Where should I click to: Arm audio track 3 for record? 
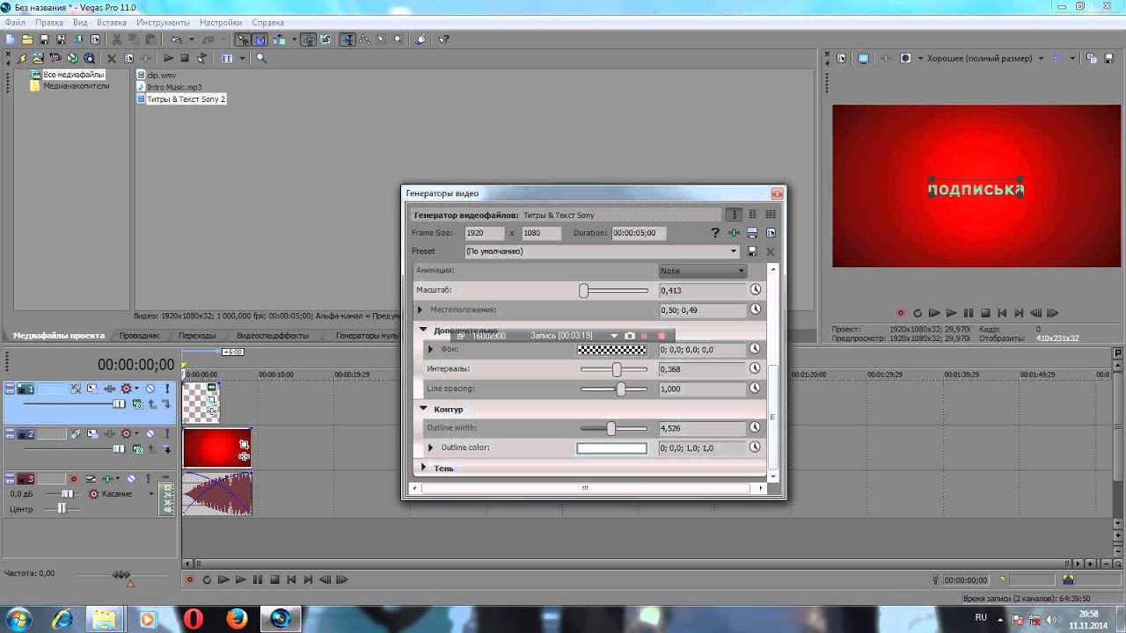(x=73, y=479)
